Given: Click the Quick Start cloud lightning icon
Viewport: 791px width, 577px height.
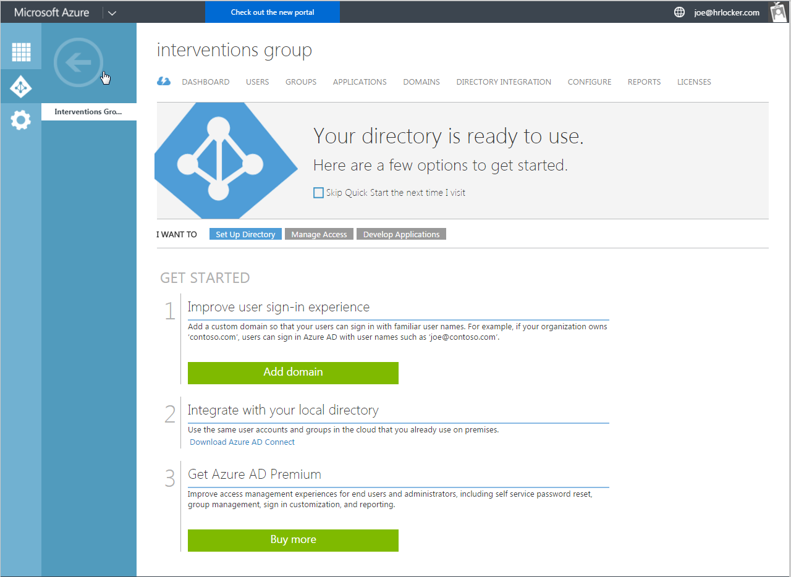Looking at the screenshot, I should pos(164,82).
